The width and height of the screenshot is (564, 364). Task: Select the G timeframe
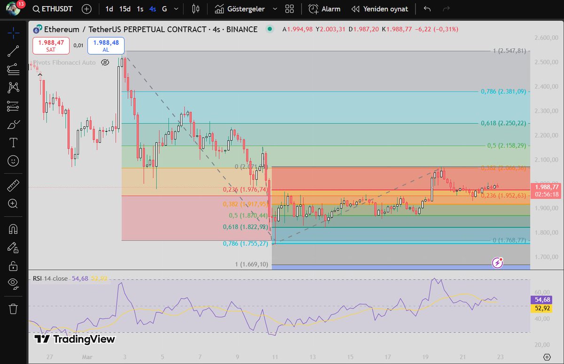pos(164,9)
